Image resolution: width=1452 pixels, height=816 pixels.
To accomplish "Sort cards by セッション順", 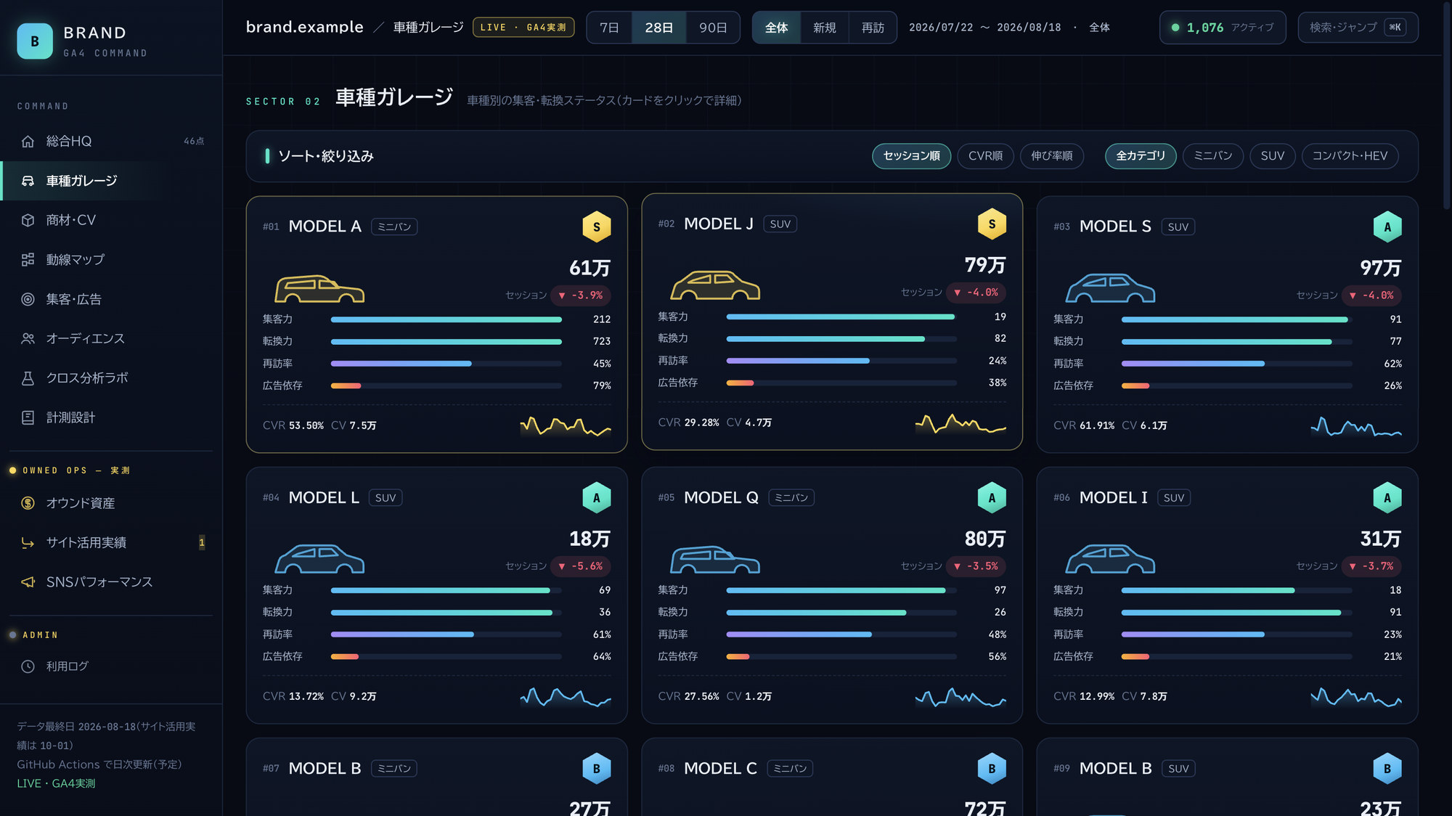I will [911, 156].
